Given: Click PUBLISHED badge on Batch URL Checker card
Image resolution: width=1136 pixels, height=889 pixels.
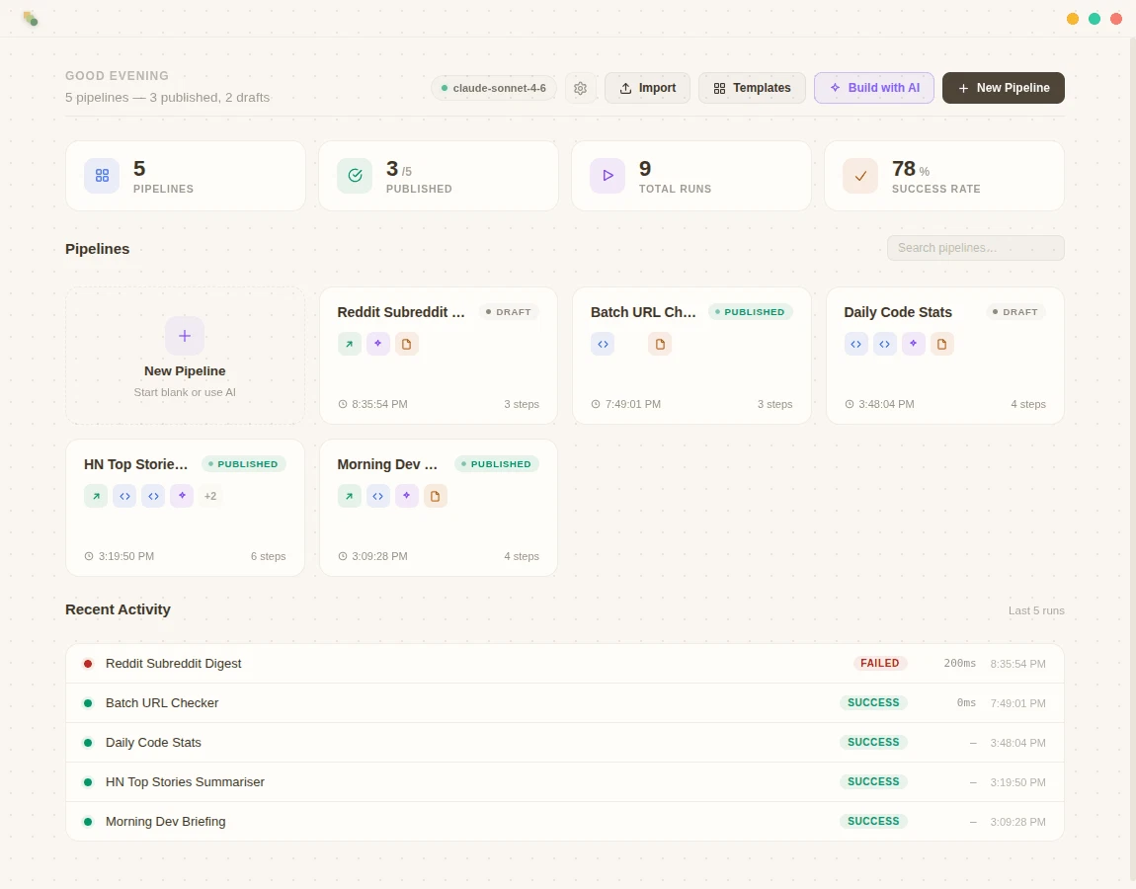Looking at the screenshot, I should click(751, 312).
